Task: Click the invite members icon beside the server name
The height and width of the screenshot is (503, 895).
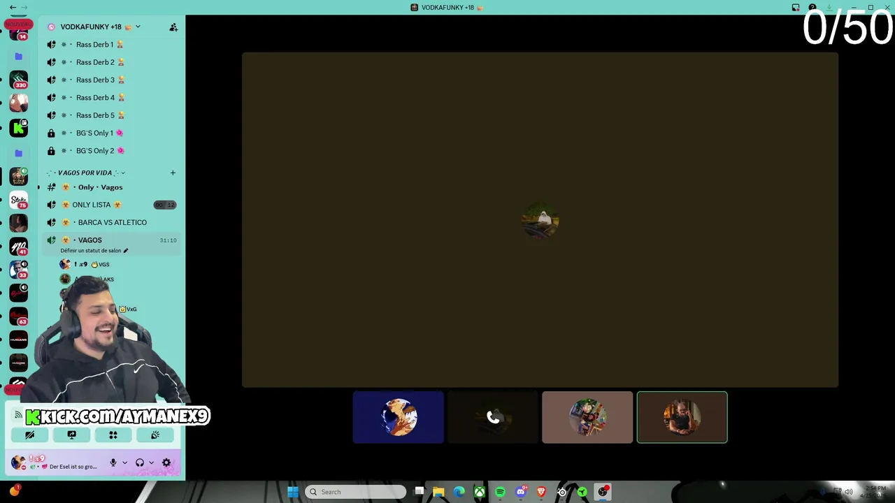Action: (x=173, y=27)
